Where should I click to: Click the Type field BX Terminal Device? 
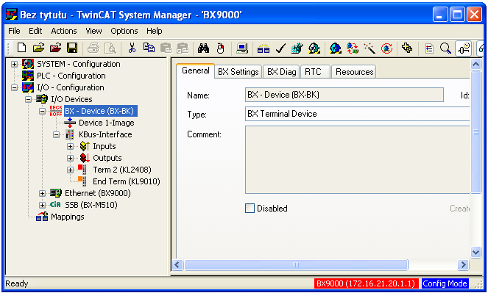(x=357, y=114)
